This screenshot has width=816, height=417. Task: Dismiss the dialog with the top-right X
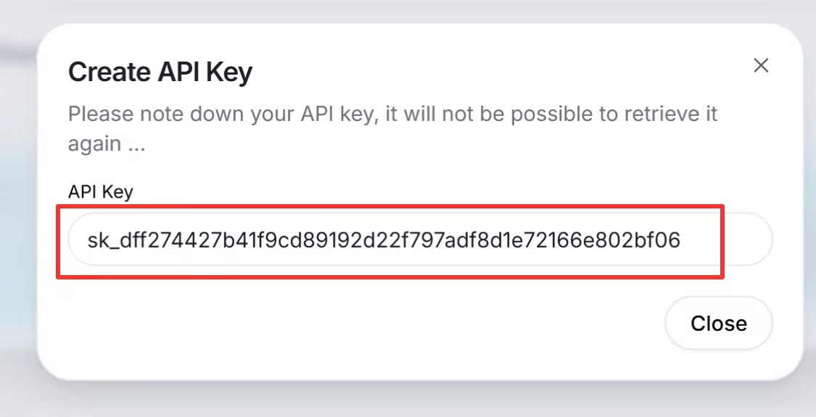(x=760, y=66)
